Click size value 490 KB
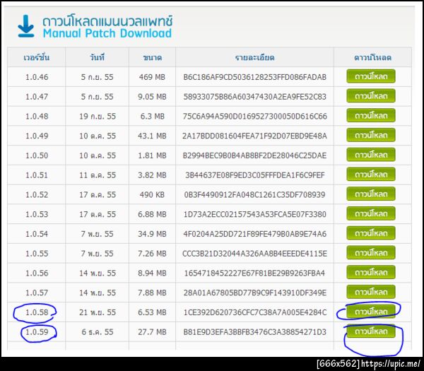 tap(152, 195)
